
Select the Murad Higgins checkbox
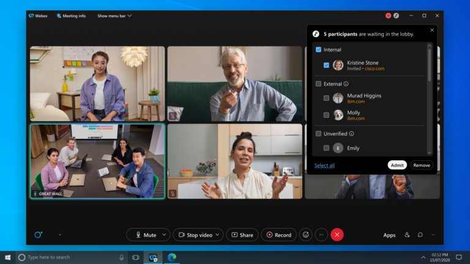pyautogui.click(x=326, y=98)
